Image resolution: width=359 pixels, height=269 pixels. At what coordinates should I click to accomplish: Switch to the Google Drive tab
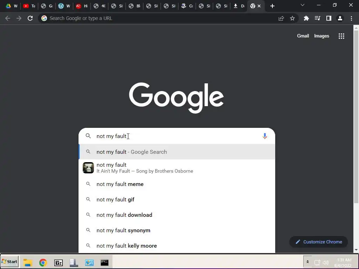coord(12,6)
